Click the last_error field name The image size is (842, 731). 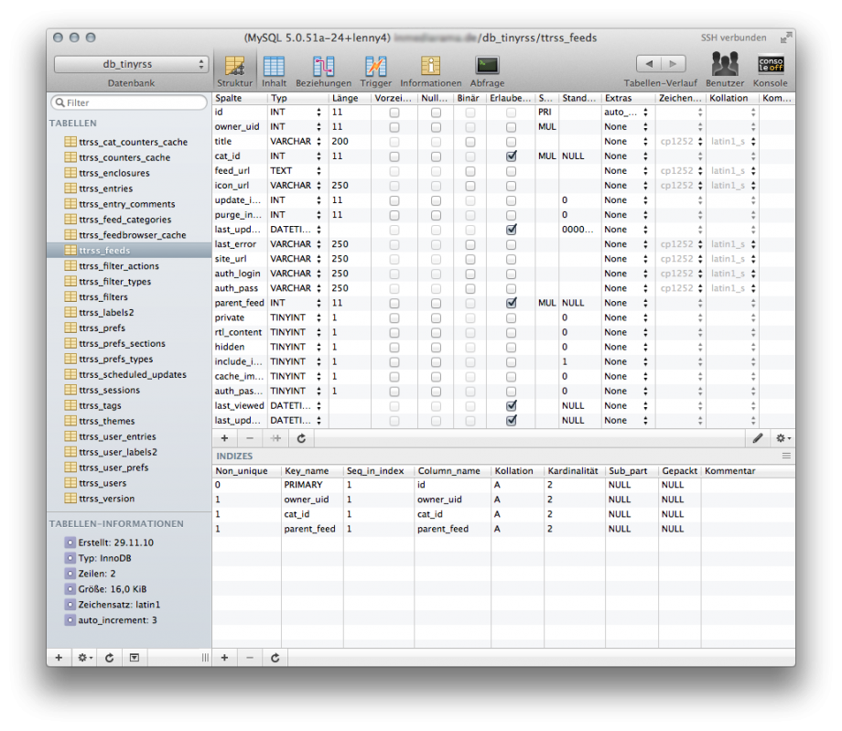(235, 244)
